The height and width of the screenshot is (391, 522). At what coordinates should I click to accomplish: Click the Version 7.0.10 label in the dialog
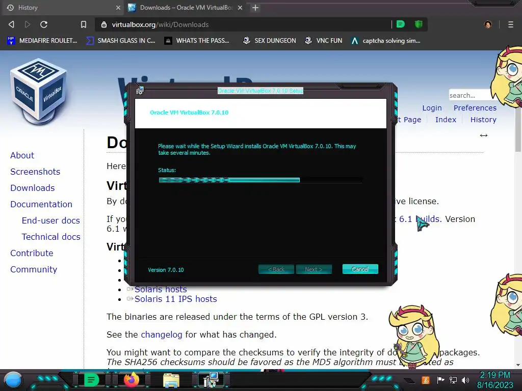166,270
